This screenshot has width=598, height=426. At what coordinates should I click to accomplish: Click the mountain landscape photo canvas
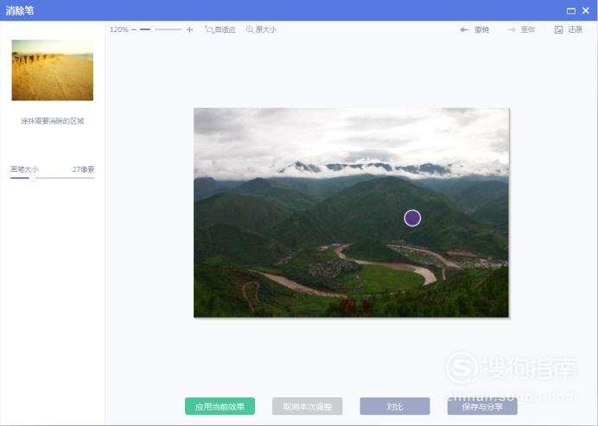click(x=351, y=213)
